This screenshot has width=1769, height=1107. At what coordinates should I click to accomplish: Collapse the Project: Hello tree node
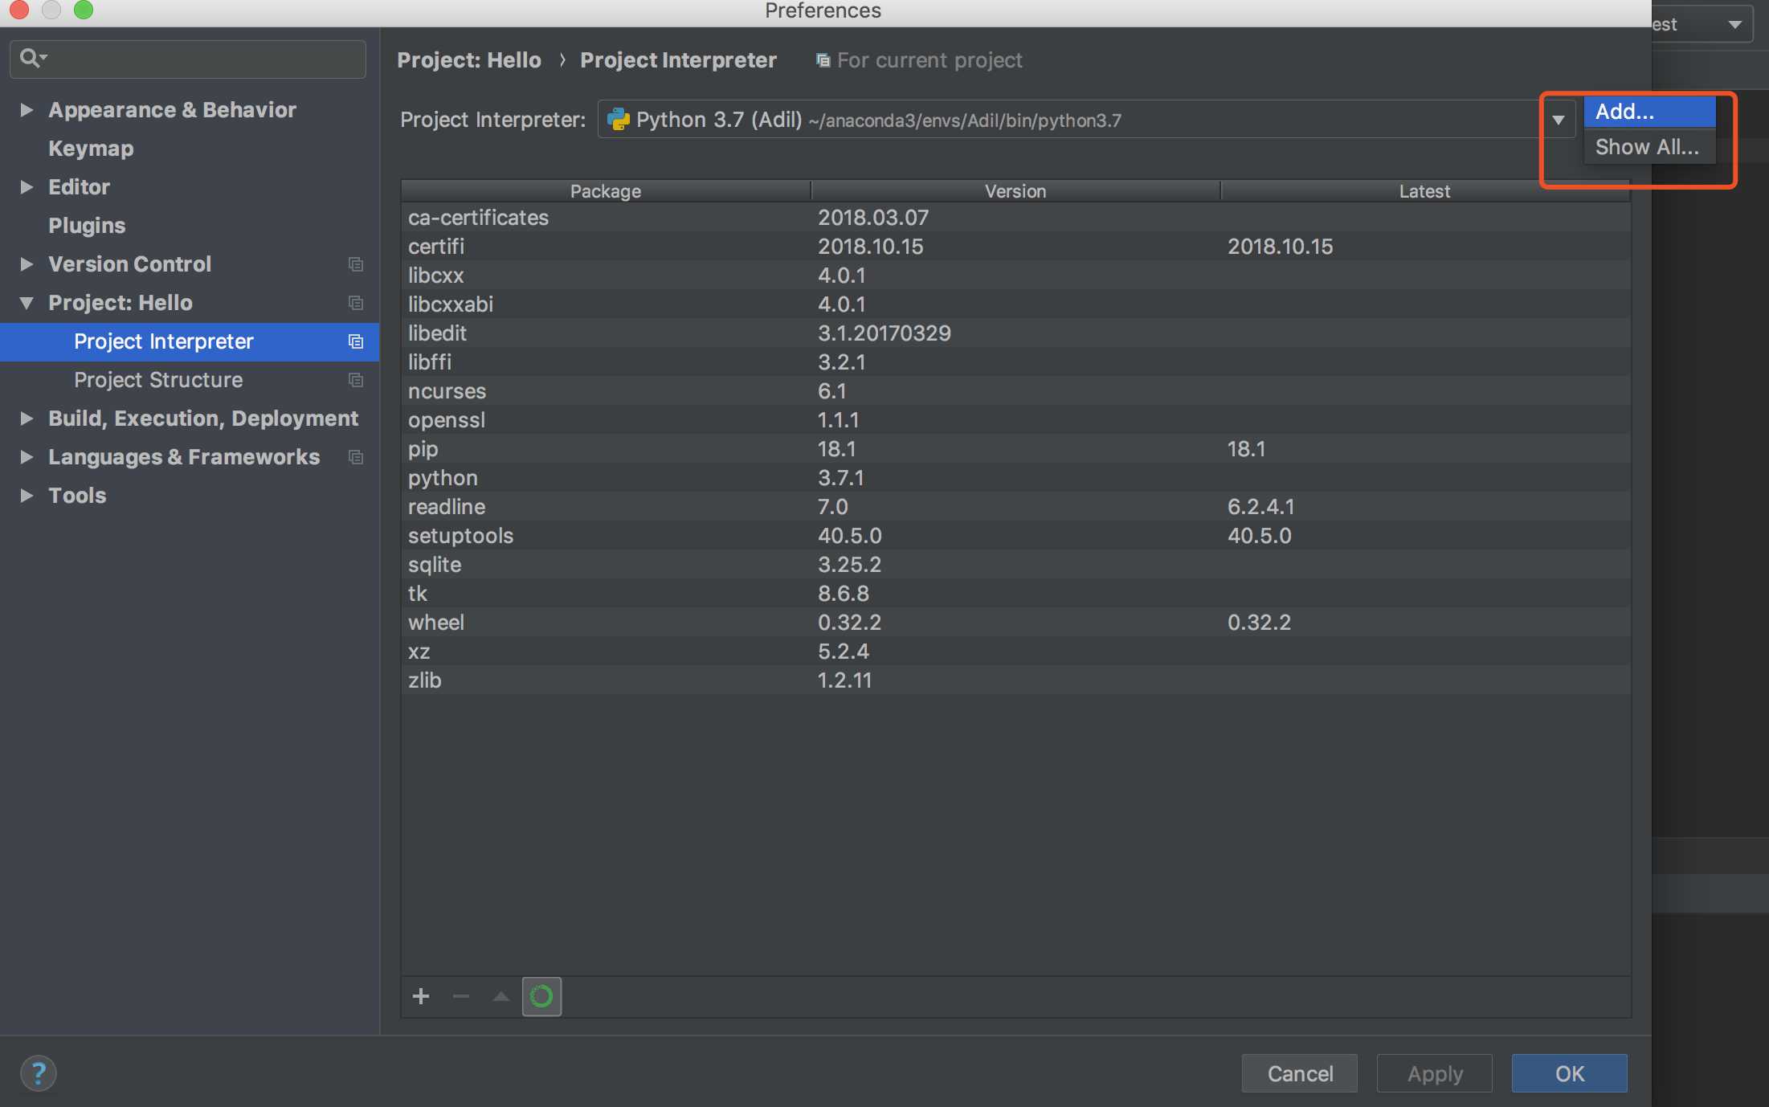(27, 303)
